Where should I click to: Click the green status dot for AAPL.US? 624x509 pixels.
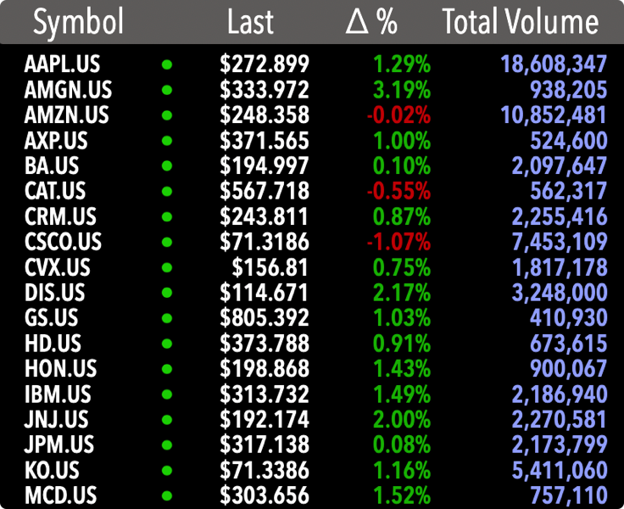[x=167, y=64]
